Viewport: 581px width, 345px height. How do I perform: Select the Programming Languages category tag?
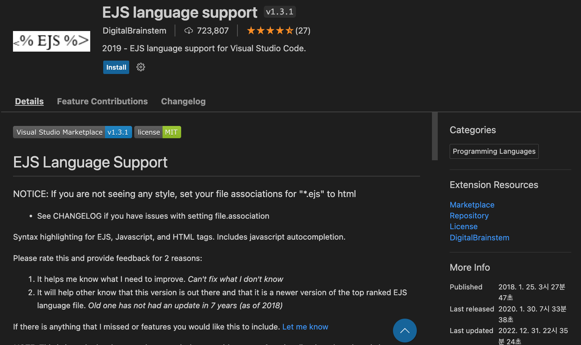(x=494, y=151)
